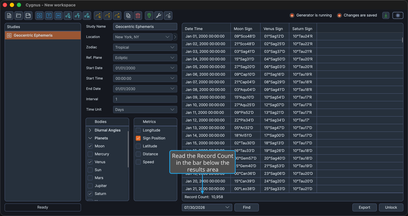Open the End Date dropdown
This screenshot has height=216, width=408.
[145, 89]
